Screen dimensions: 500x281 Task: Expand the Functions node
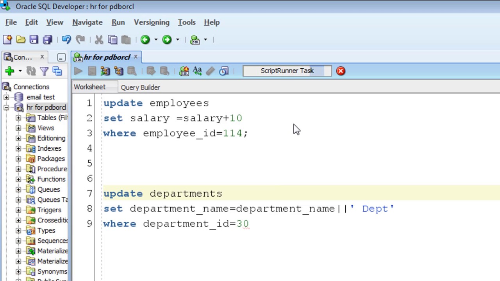pos(18,179)
